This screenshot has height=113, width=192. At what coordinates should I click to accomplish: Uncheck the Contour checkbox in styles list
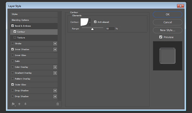15,32
